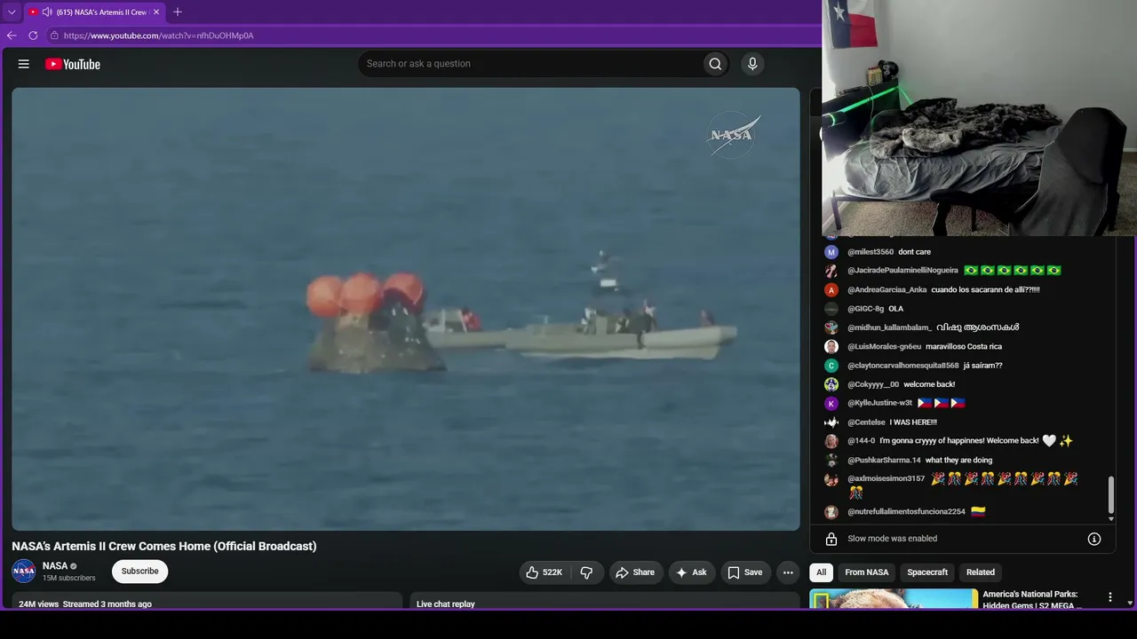Screen dimensions: 1137x639
Task: Open options menu for National Parks video
Action: (x=1109, y=597)
